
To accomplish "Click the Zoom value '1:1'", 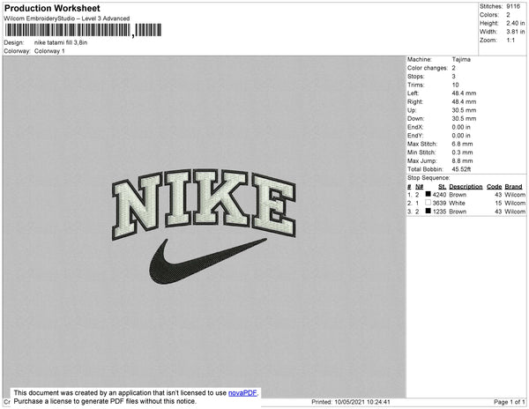I will (510, 41).
